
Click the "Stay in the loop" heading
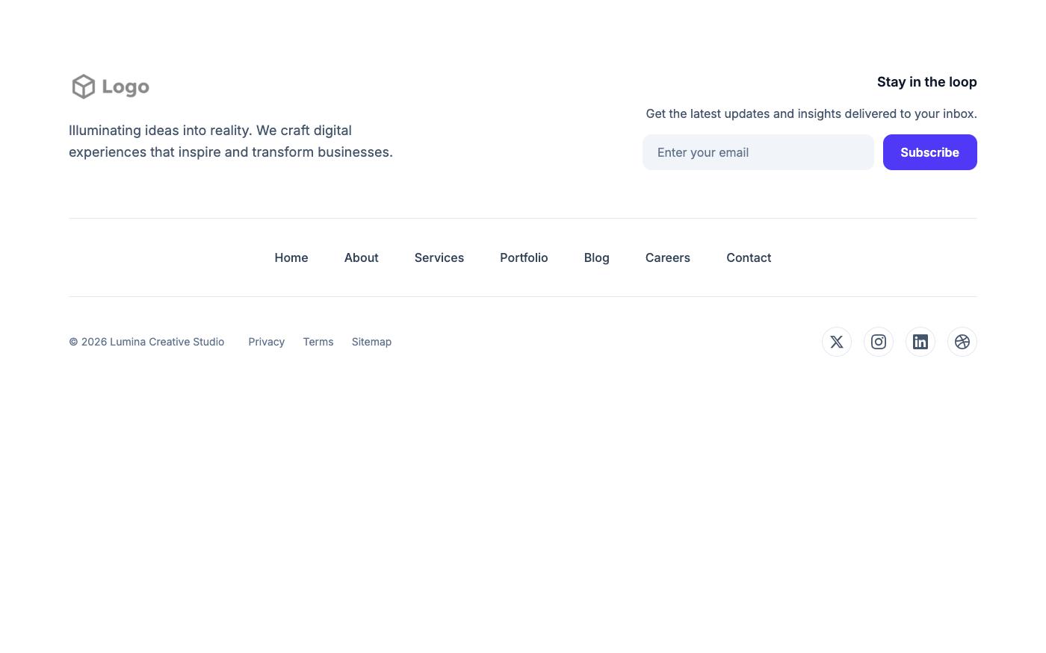pyautogui.click(x=927, y=82)
